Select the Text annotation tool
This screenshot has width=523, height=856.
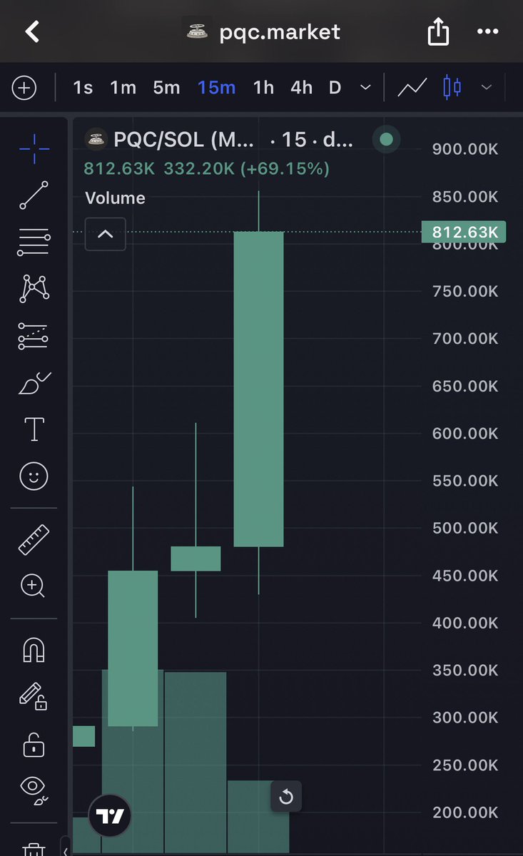[x=34, y=429]
